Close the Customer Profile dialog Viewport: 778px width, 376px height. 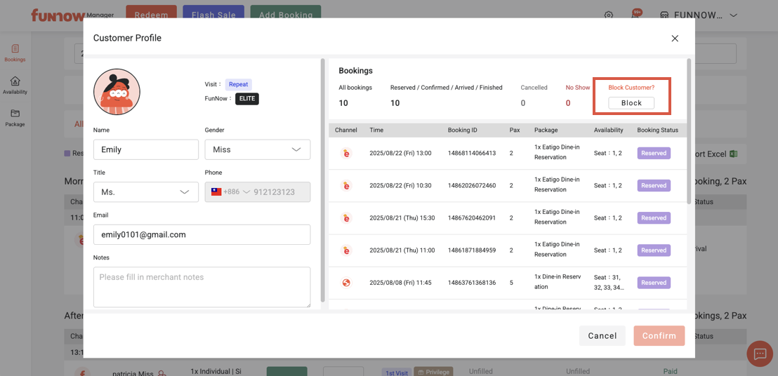(x=675, y=39)
